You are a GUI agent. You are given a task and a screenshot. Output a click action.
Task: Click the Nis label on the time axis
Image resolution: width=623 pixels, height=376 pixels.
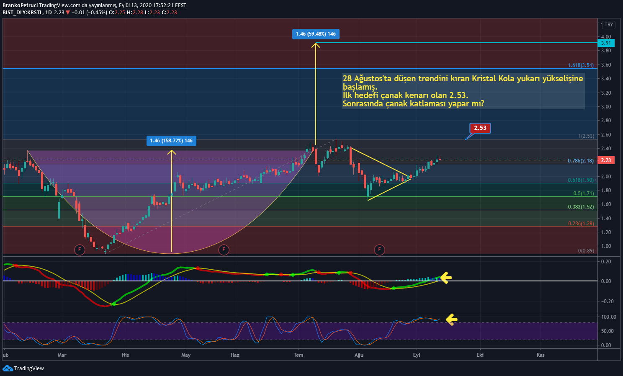click(x=125, y=355)
